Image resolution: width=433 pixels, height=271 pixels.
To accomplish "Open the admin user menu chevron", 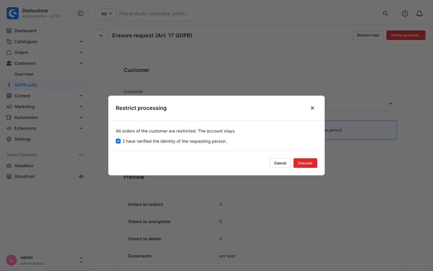I will tap(81, 260).
